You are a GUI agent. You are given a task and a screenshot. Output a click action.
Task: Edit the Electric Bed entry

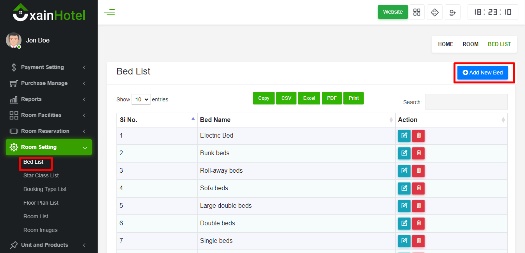pyautogui.click(x=404, y=136)
